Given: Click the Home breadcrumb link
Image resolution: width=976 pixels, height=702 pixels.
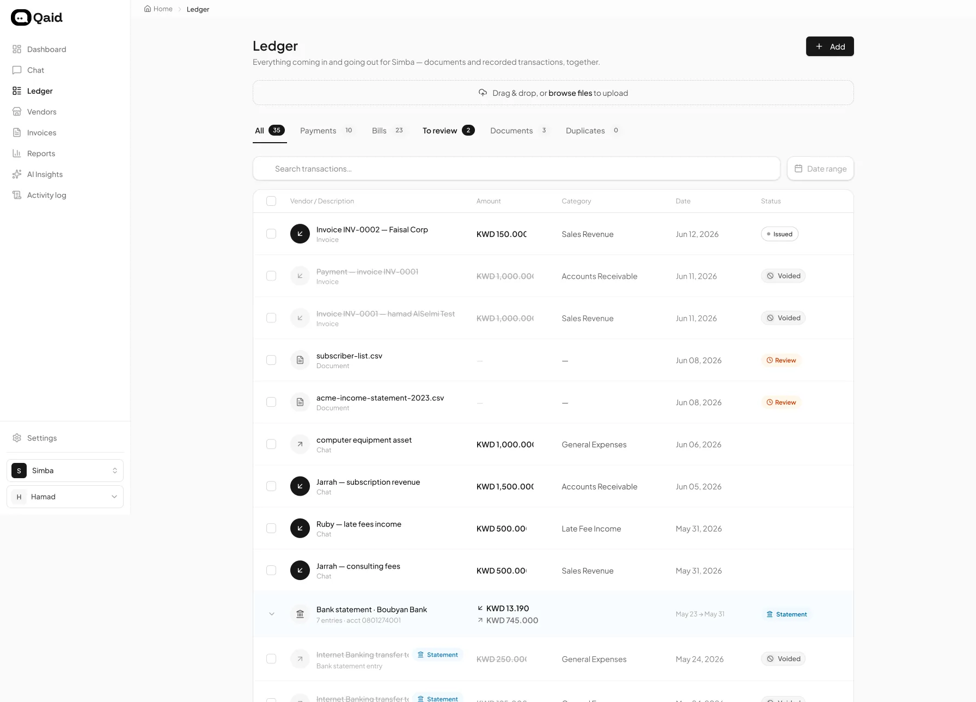Looking at the screenshot, I should click(x=158, y=9).
